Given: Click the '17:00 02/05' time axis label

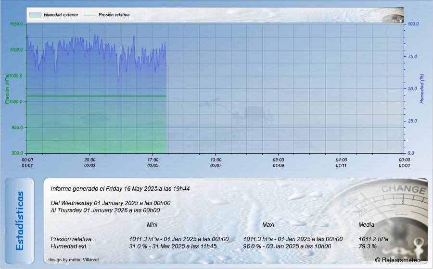Looking at the screenshot, I should coord(153,163).
